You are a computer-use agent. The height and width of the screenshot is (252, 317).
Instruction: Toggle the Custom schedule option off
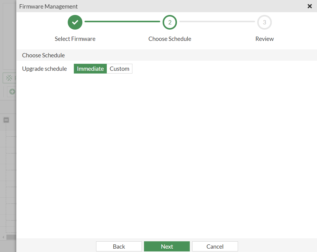tap(119, 69)
